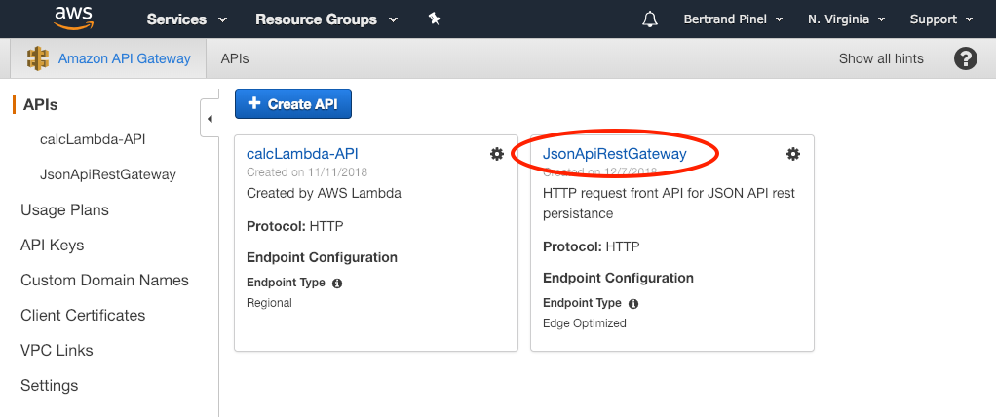The height and width of the screenshot is (417, 996).
Task: Click 'Protocol: HTTP' text on calcLambda-API card
Action: pos(295,226)
